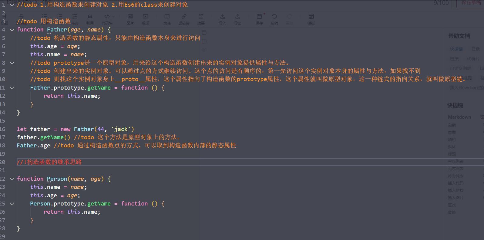Open 链接 tab in help panel
This screenshot has height=240, width=484.
tap(454, 59)
